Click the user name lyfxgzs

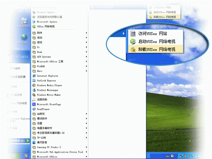(21, 57)
